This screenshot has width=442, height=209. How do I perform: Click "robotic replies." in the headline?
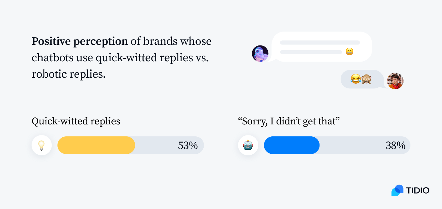coord(69,74)
